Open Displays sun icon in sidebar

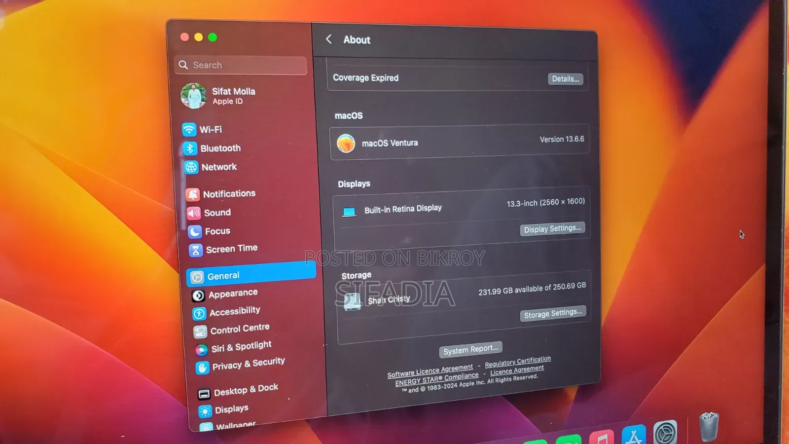205,411
